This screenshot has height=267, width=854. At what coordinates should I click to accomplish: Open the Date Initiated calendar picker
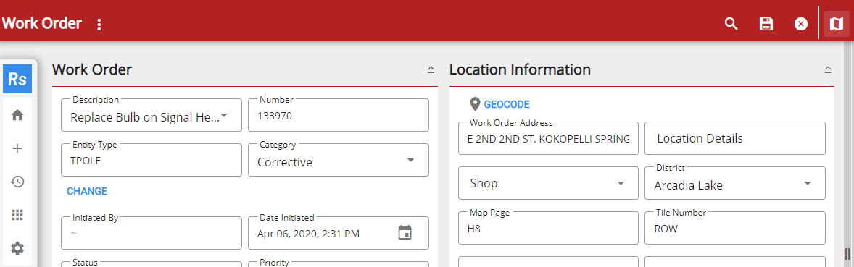tap(405, 233)
